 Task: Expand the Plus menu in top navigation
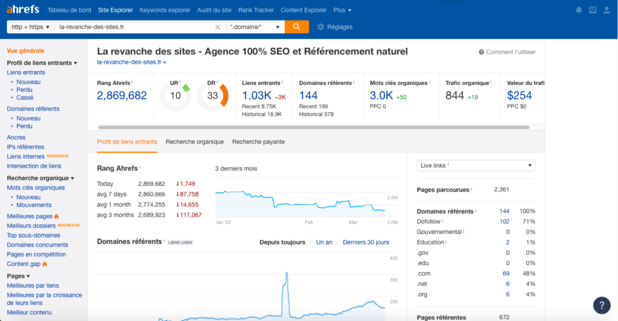[x=343, y=10]
